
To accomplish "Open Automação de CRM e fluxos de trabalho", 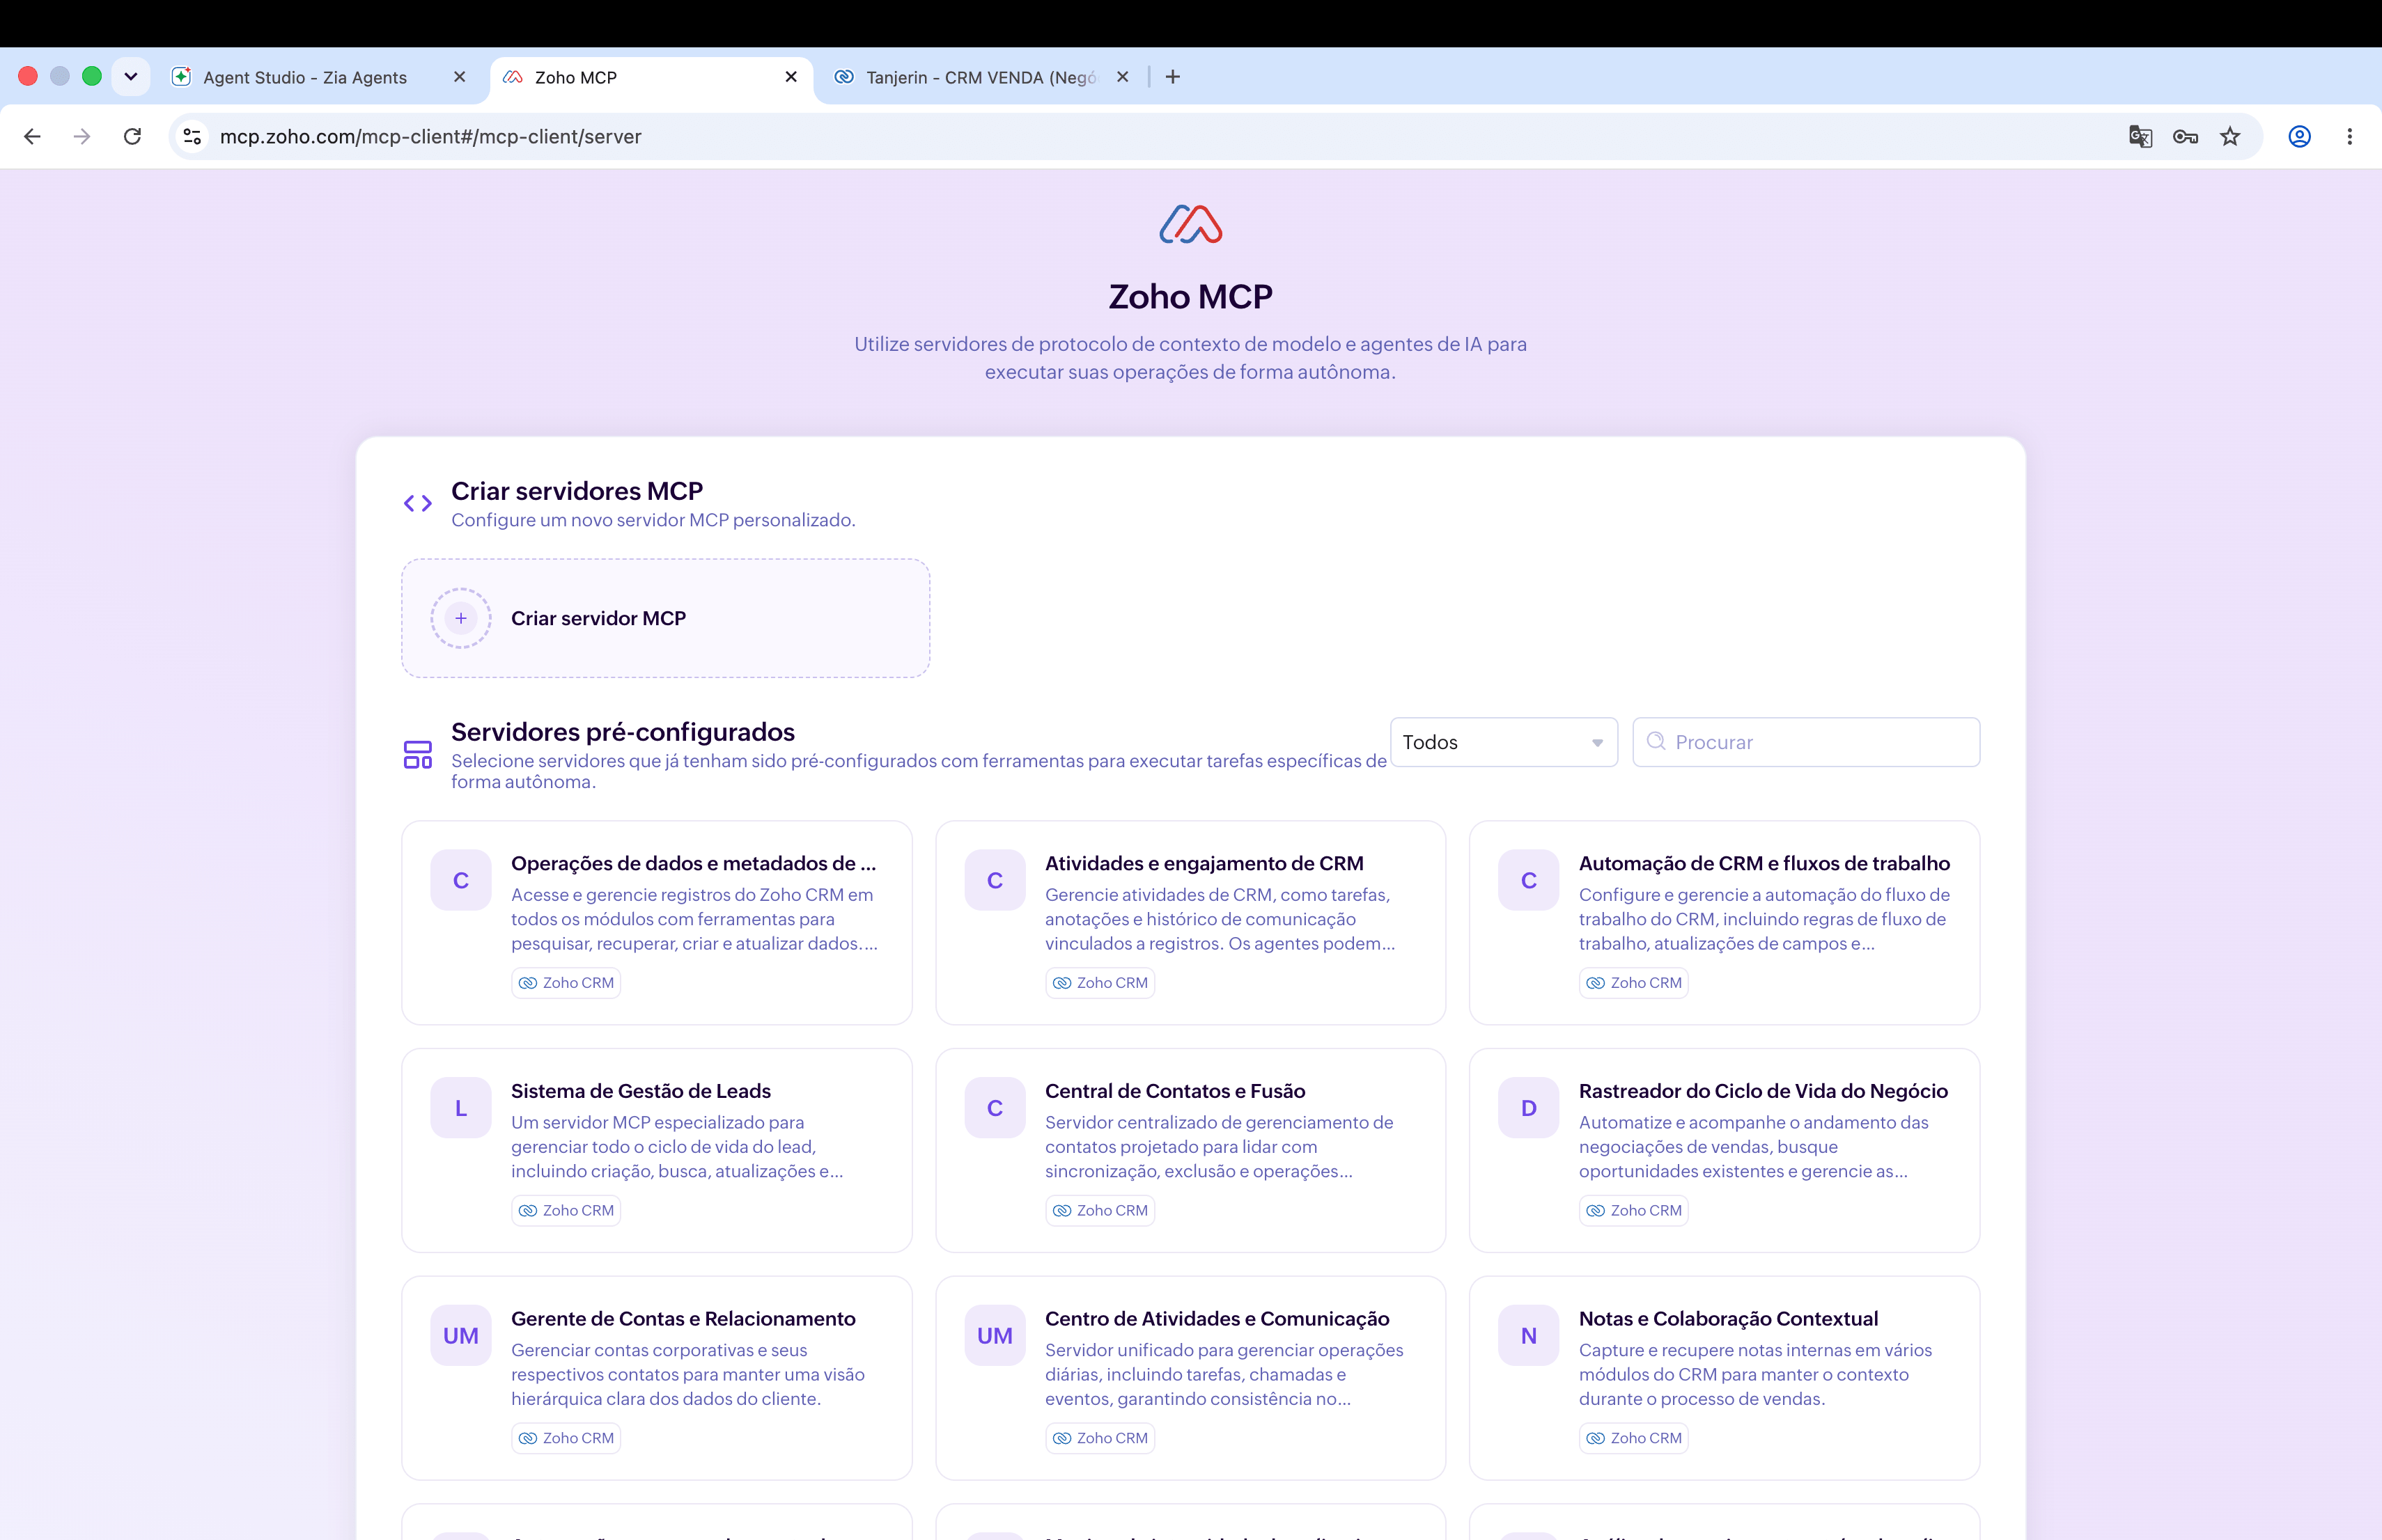I will (x=1765, y=863).
